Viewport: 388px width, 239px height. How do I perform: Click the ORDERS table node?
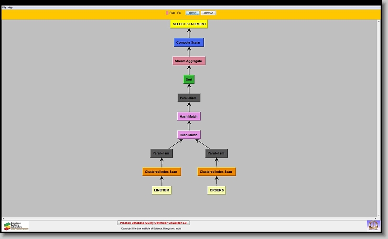point(216,190)
